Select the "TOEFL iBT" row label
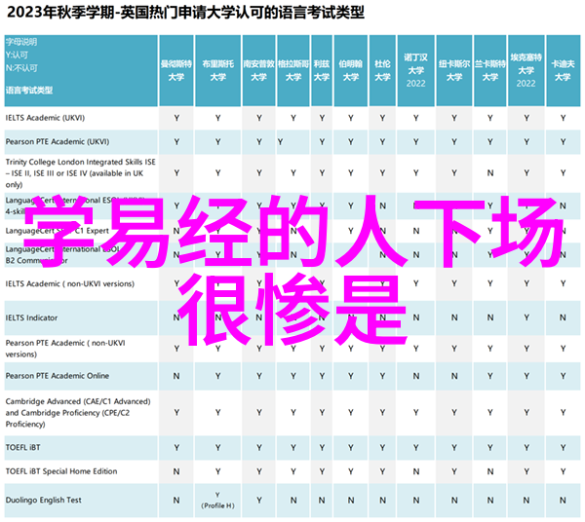Screen dimensions: 585x522 (x=22, y=447)
